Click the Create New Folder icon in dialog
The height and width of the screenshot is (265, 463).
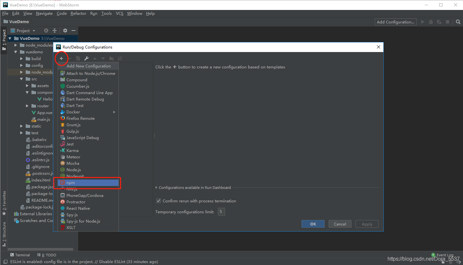111,58
